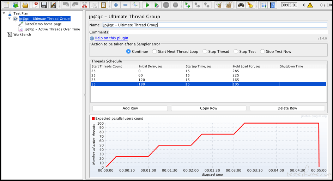Click the Add Row button
333x181 pixels.
(130, 108)
